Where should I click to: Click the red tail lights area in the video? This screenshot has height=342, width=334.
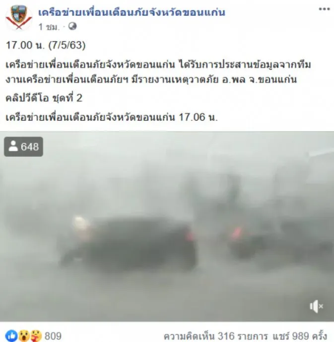pos(237,233)
